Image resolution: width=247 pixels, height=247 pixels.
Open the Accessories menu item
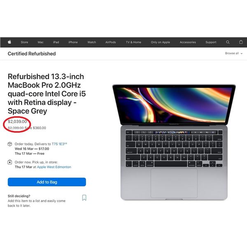[x=188, y=42]
